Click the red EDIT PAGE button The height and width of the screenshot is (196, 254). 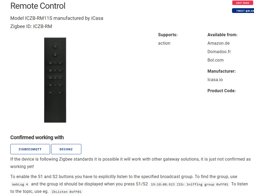pyautogui.click(x=243, y=3)
